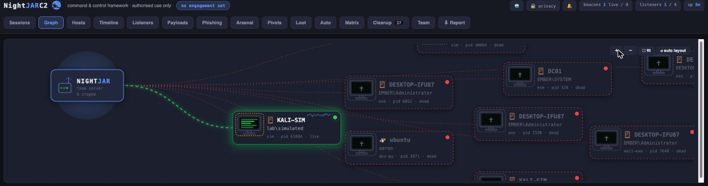Screen dimensions: 708x186
Task: Open the Listeners tab
Action: point(143,23)
